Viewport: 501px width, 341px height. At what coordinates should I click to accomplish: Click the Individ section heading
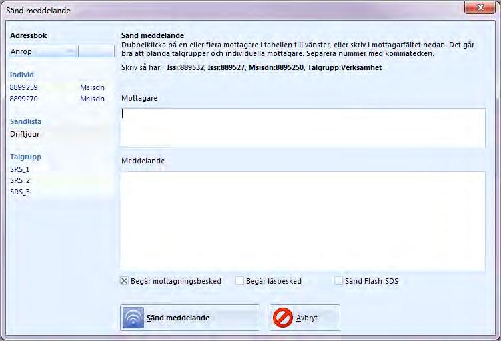pos(22,75)
